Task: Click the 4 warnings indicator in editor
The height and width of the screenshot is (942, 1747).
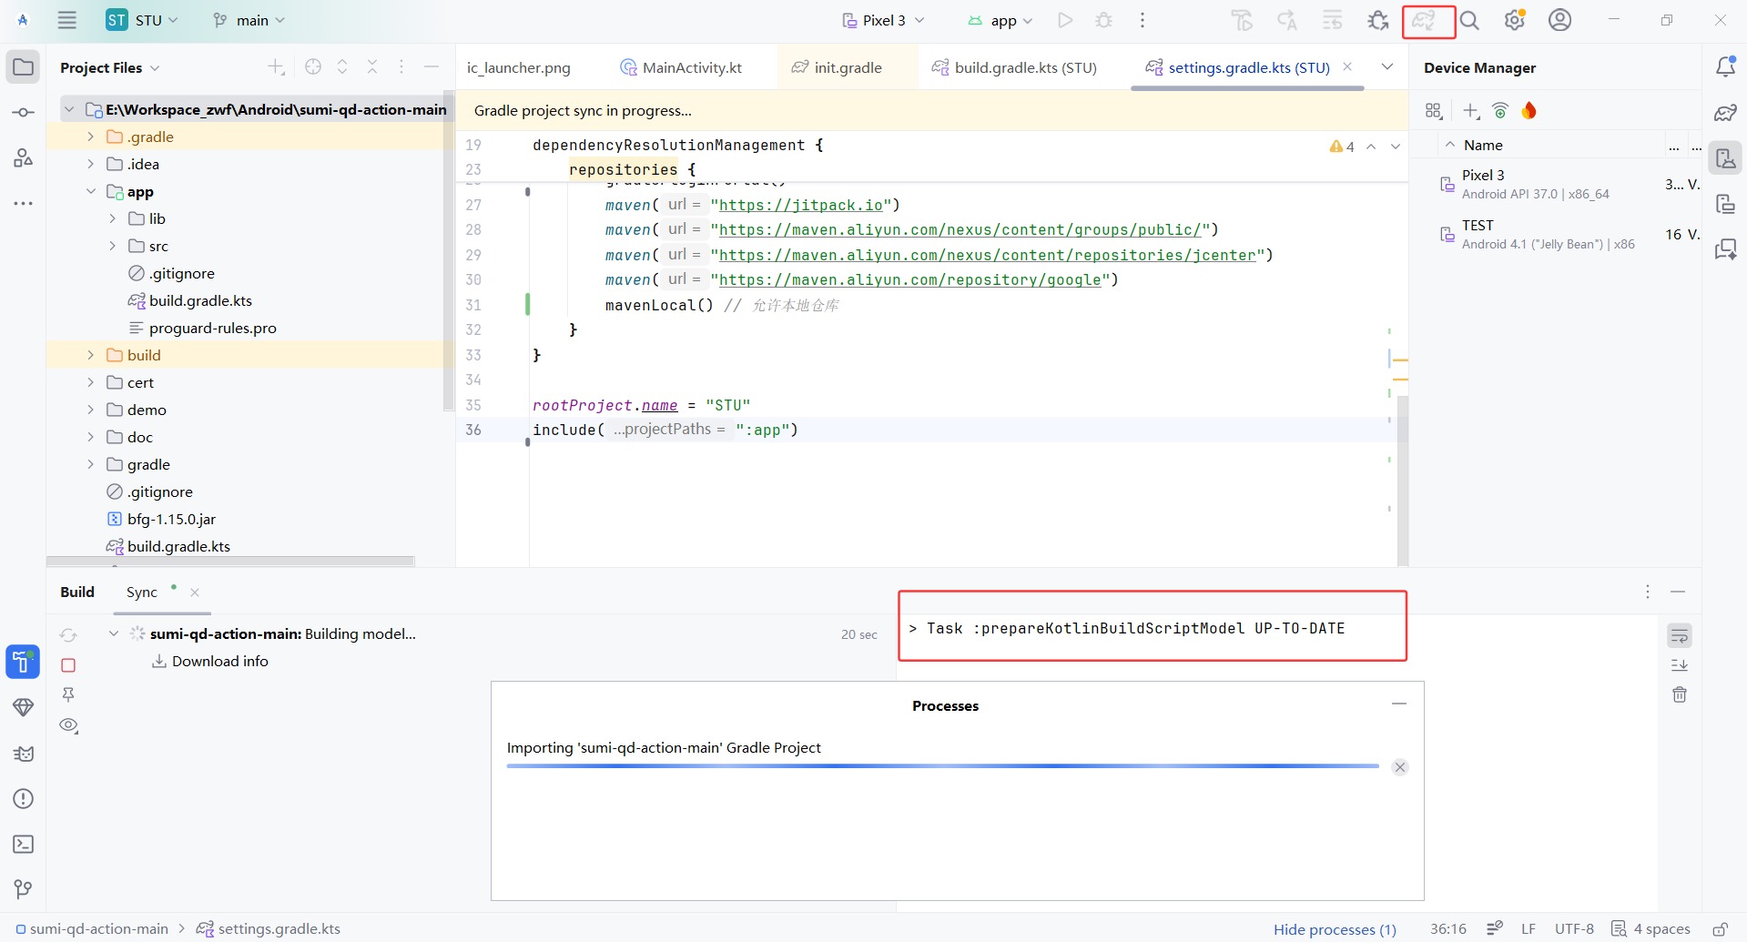Action: [x=1342, y=147]
